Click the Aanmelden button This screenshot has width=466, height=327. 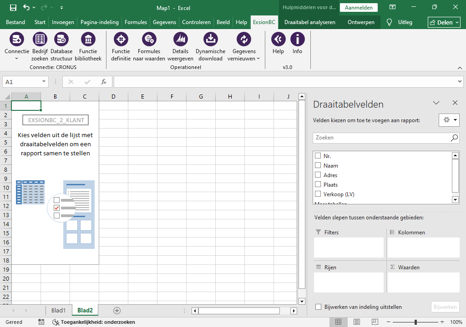(359, 8)
